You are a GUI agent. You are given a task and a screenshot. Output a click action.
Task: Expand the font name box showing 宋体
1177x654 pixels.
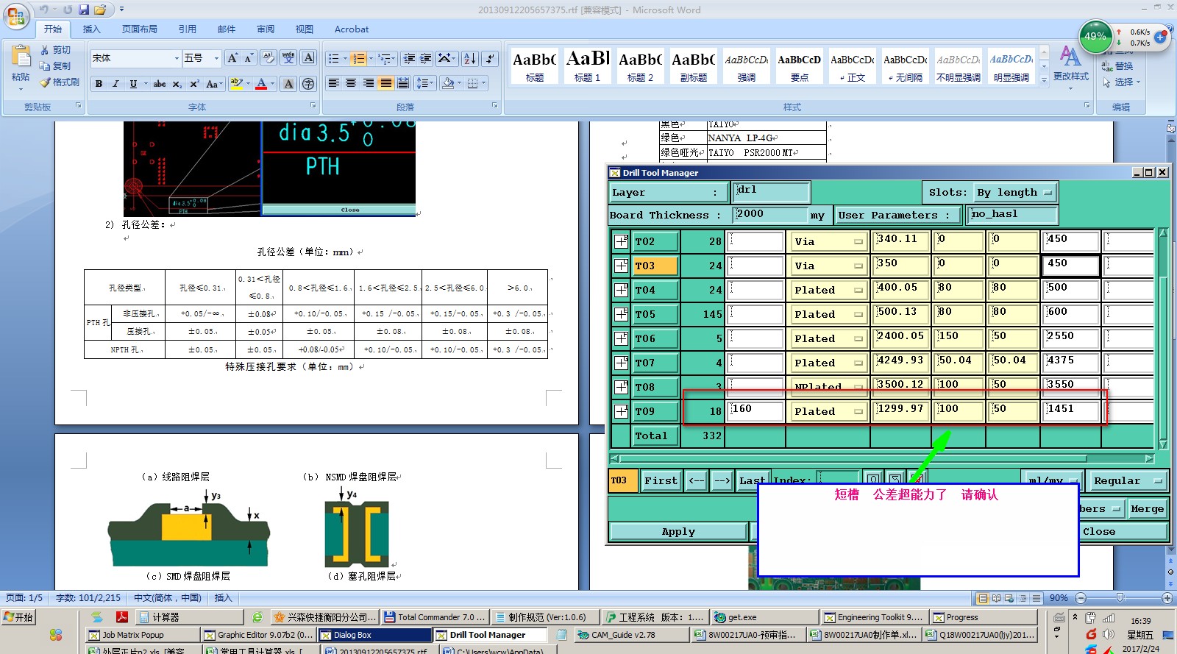(177, 58)
